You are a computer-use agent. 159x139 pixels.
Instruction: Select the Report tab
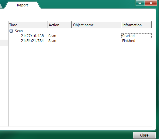click(x=22, y=5)
